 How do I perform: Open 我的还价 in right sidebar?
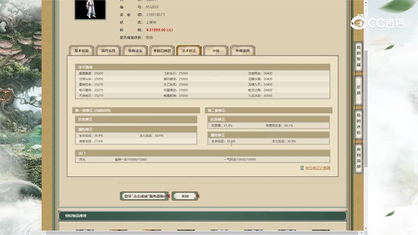(358, 123)
